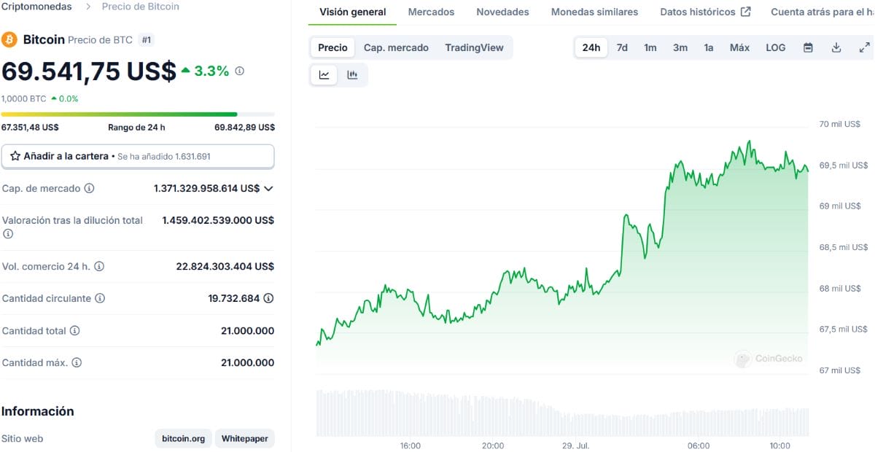Screen dimensions: 875x452
Task: Click the 22.824.303.404 US$ volume value
Action: click(x=225, y=267)
